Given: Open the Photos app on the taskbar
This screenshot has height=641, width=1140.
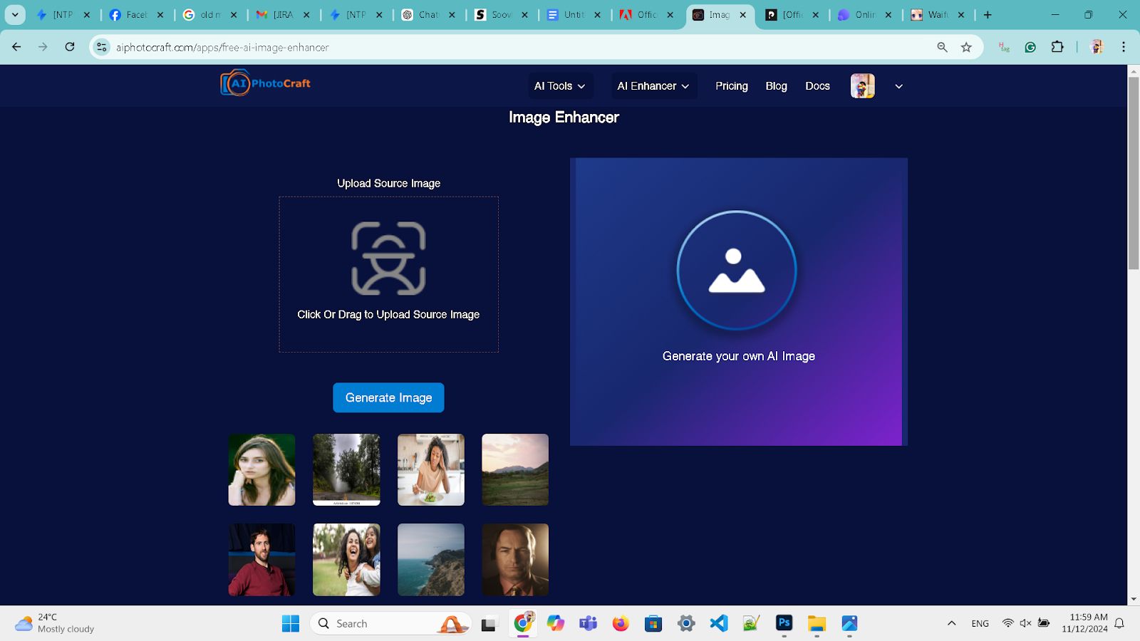Looking at the screenshot, I should point(849,624).
